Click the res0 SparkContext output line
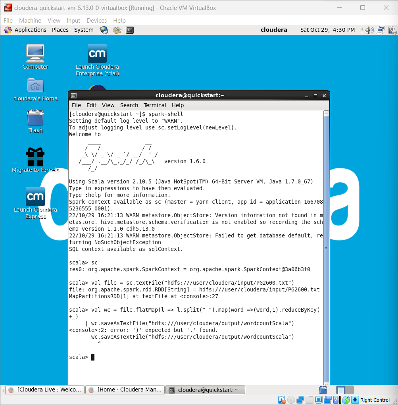The height and width of the screenshot is (405, 398). (x=189, y=269)
